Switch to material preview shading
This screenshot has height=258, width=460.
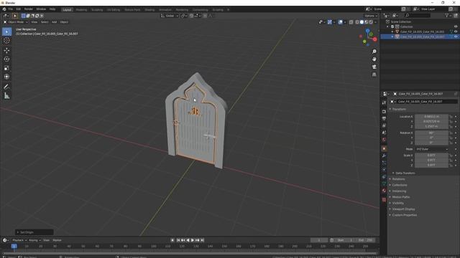pos(367,22)
